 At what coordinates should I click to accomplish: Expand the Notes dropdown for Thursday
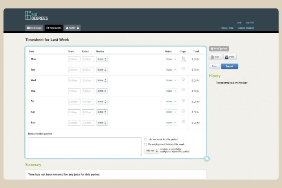pyautogui.click(x=171, y=91)
